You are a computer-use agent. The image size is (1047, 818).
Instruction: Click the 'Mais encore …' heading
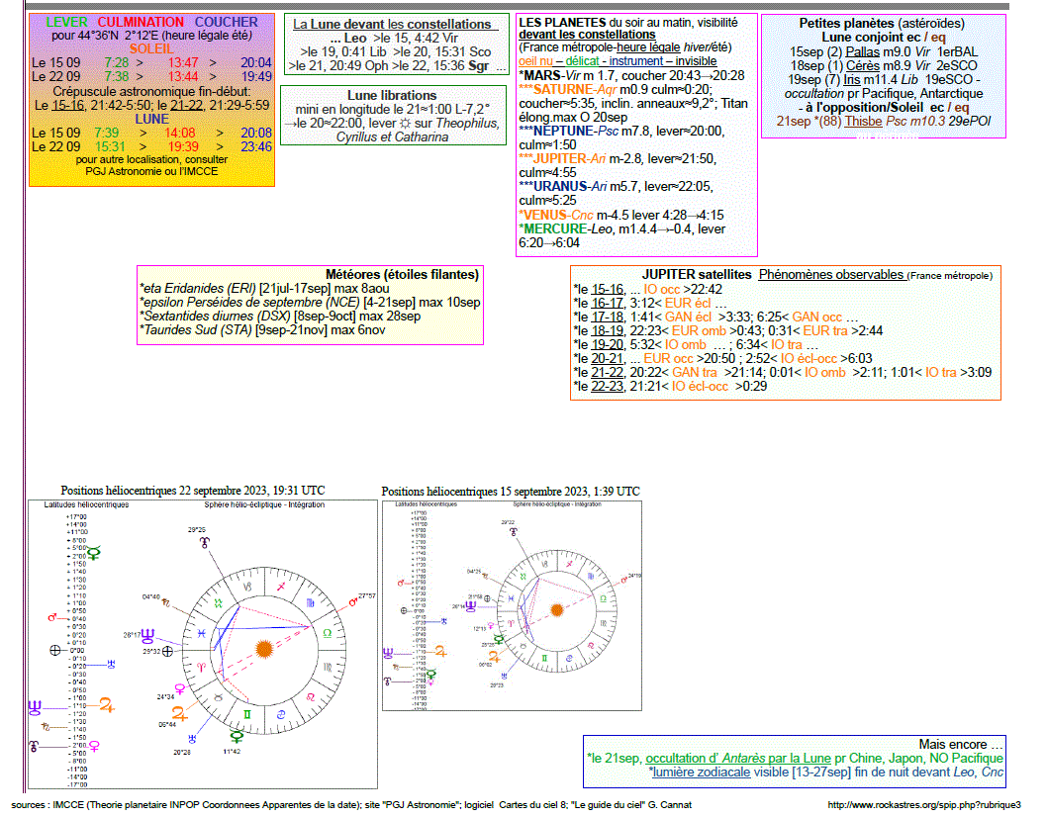[961, 745]
